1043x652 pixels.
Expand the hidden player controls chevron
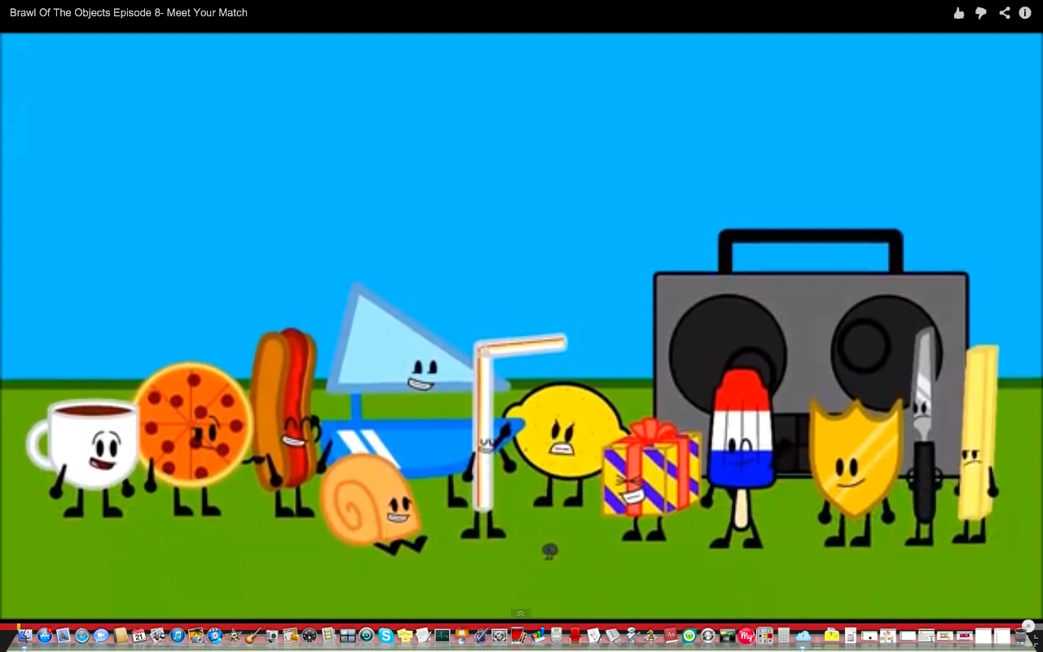(x=520, y=613)
